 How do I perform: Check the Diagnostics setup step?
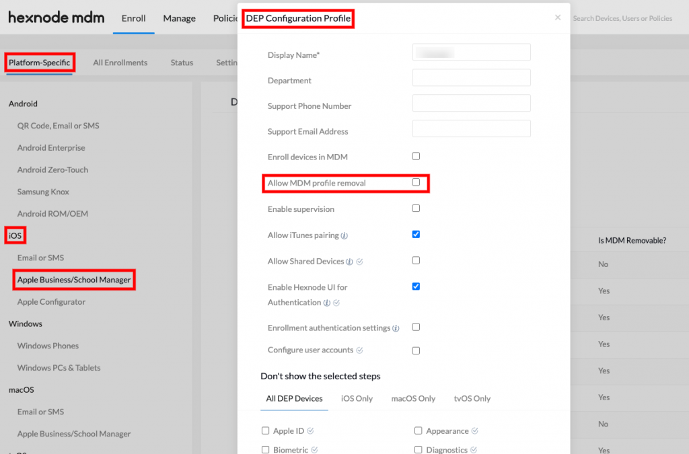[x=418, y=449]
